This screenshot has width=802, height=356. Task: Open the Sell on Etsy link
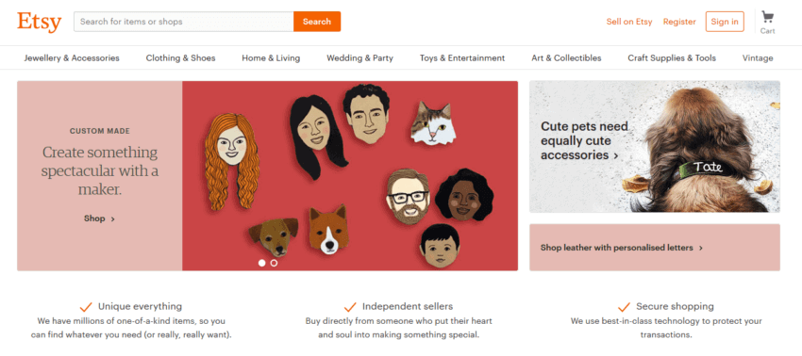[629, 22]
